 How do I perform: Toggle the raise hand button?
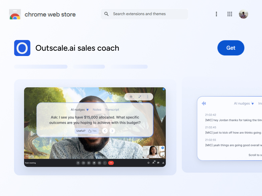click(94, 163)
